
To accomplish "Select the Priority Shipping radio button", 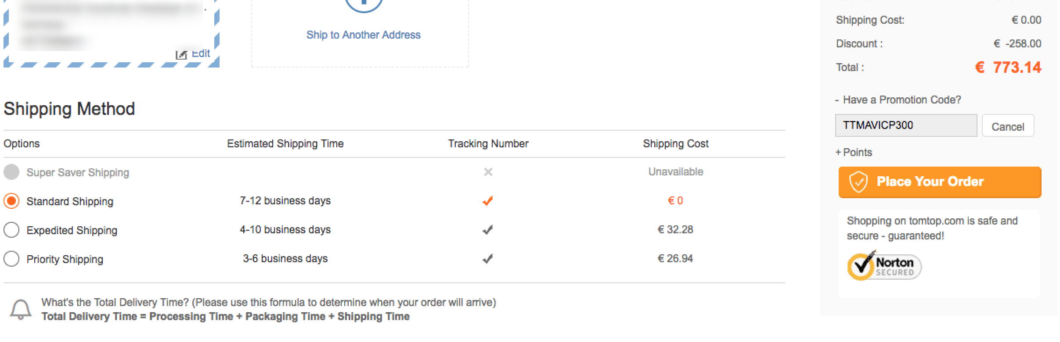I will point(11,259).
